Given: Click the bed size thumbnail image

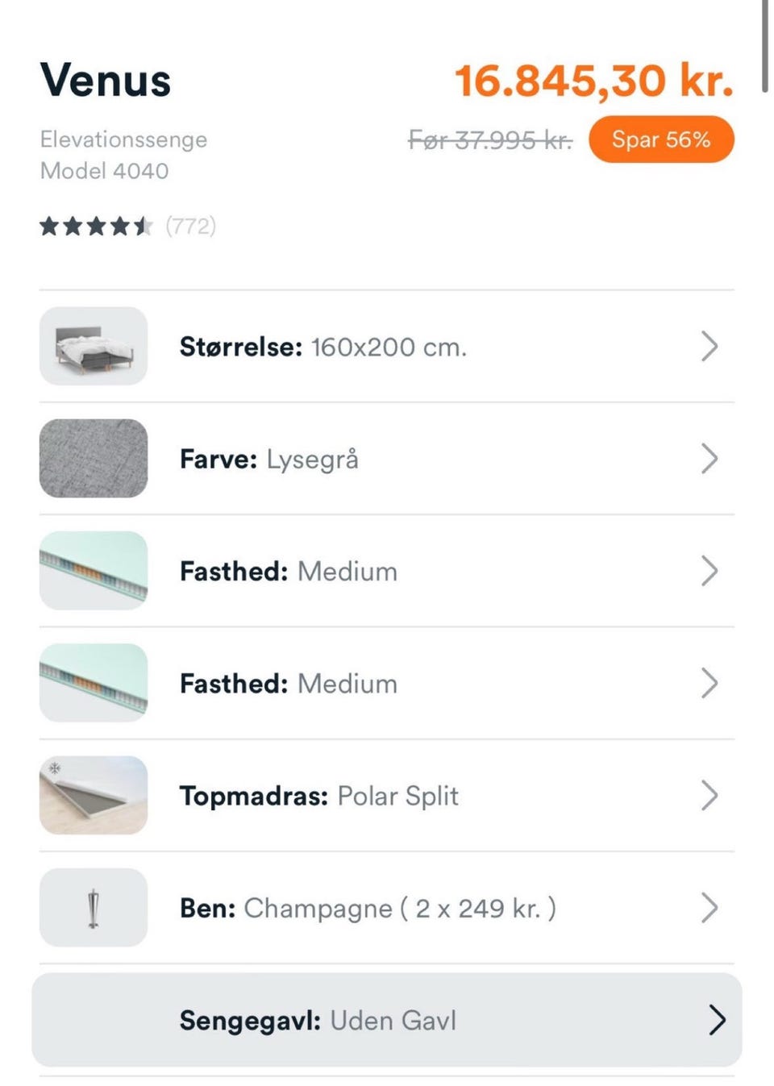Looking at the screenshot, I should 94,346.
